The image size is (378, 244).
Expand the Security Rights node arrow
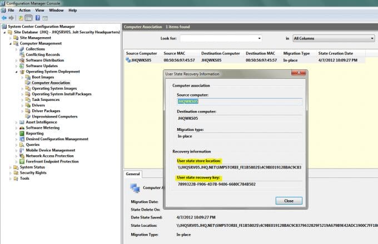coord(11,173)
